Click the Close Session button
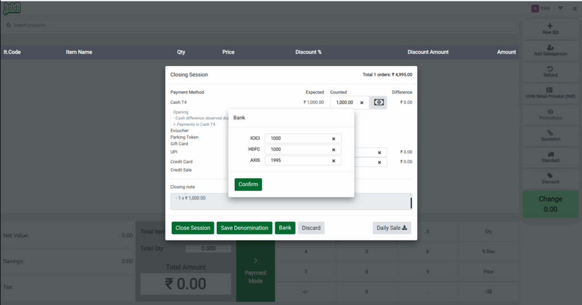This screenshot has width=582, height=305. point(193,228)
